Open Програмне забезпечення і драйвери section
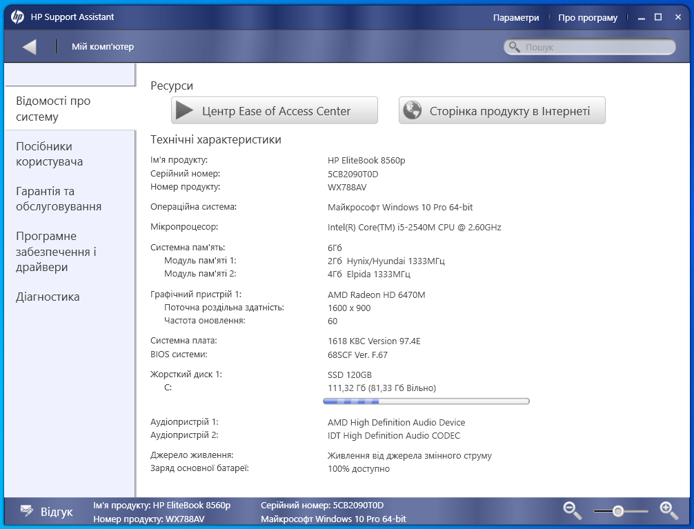This screenshot has height=529, width=694. click(56, 252)
